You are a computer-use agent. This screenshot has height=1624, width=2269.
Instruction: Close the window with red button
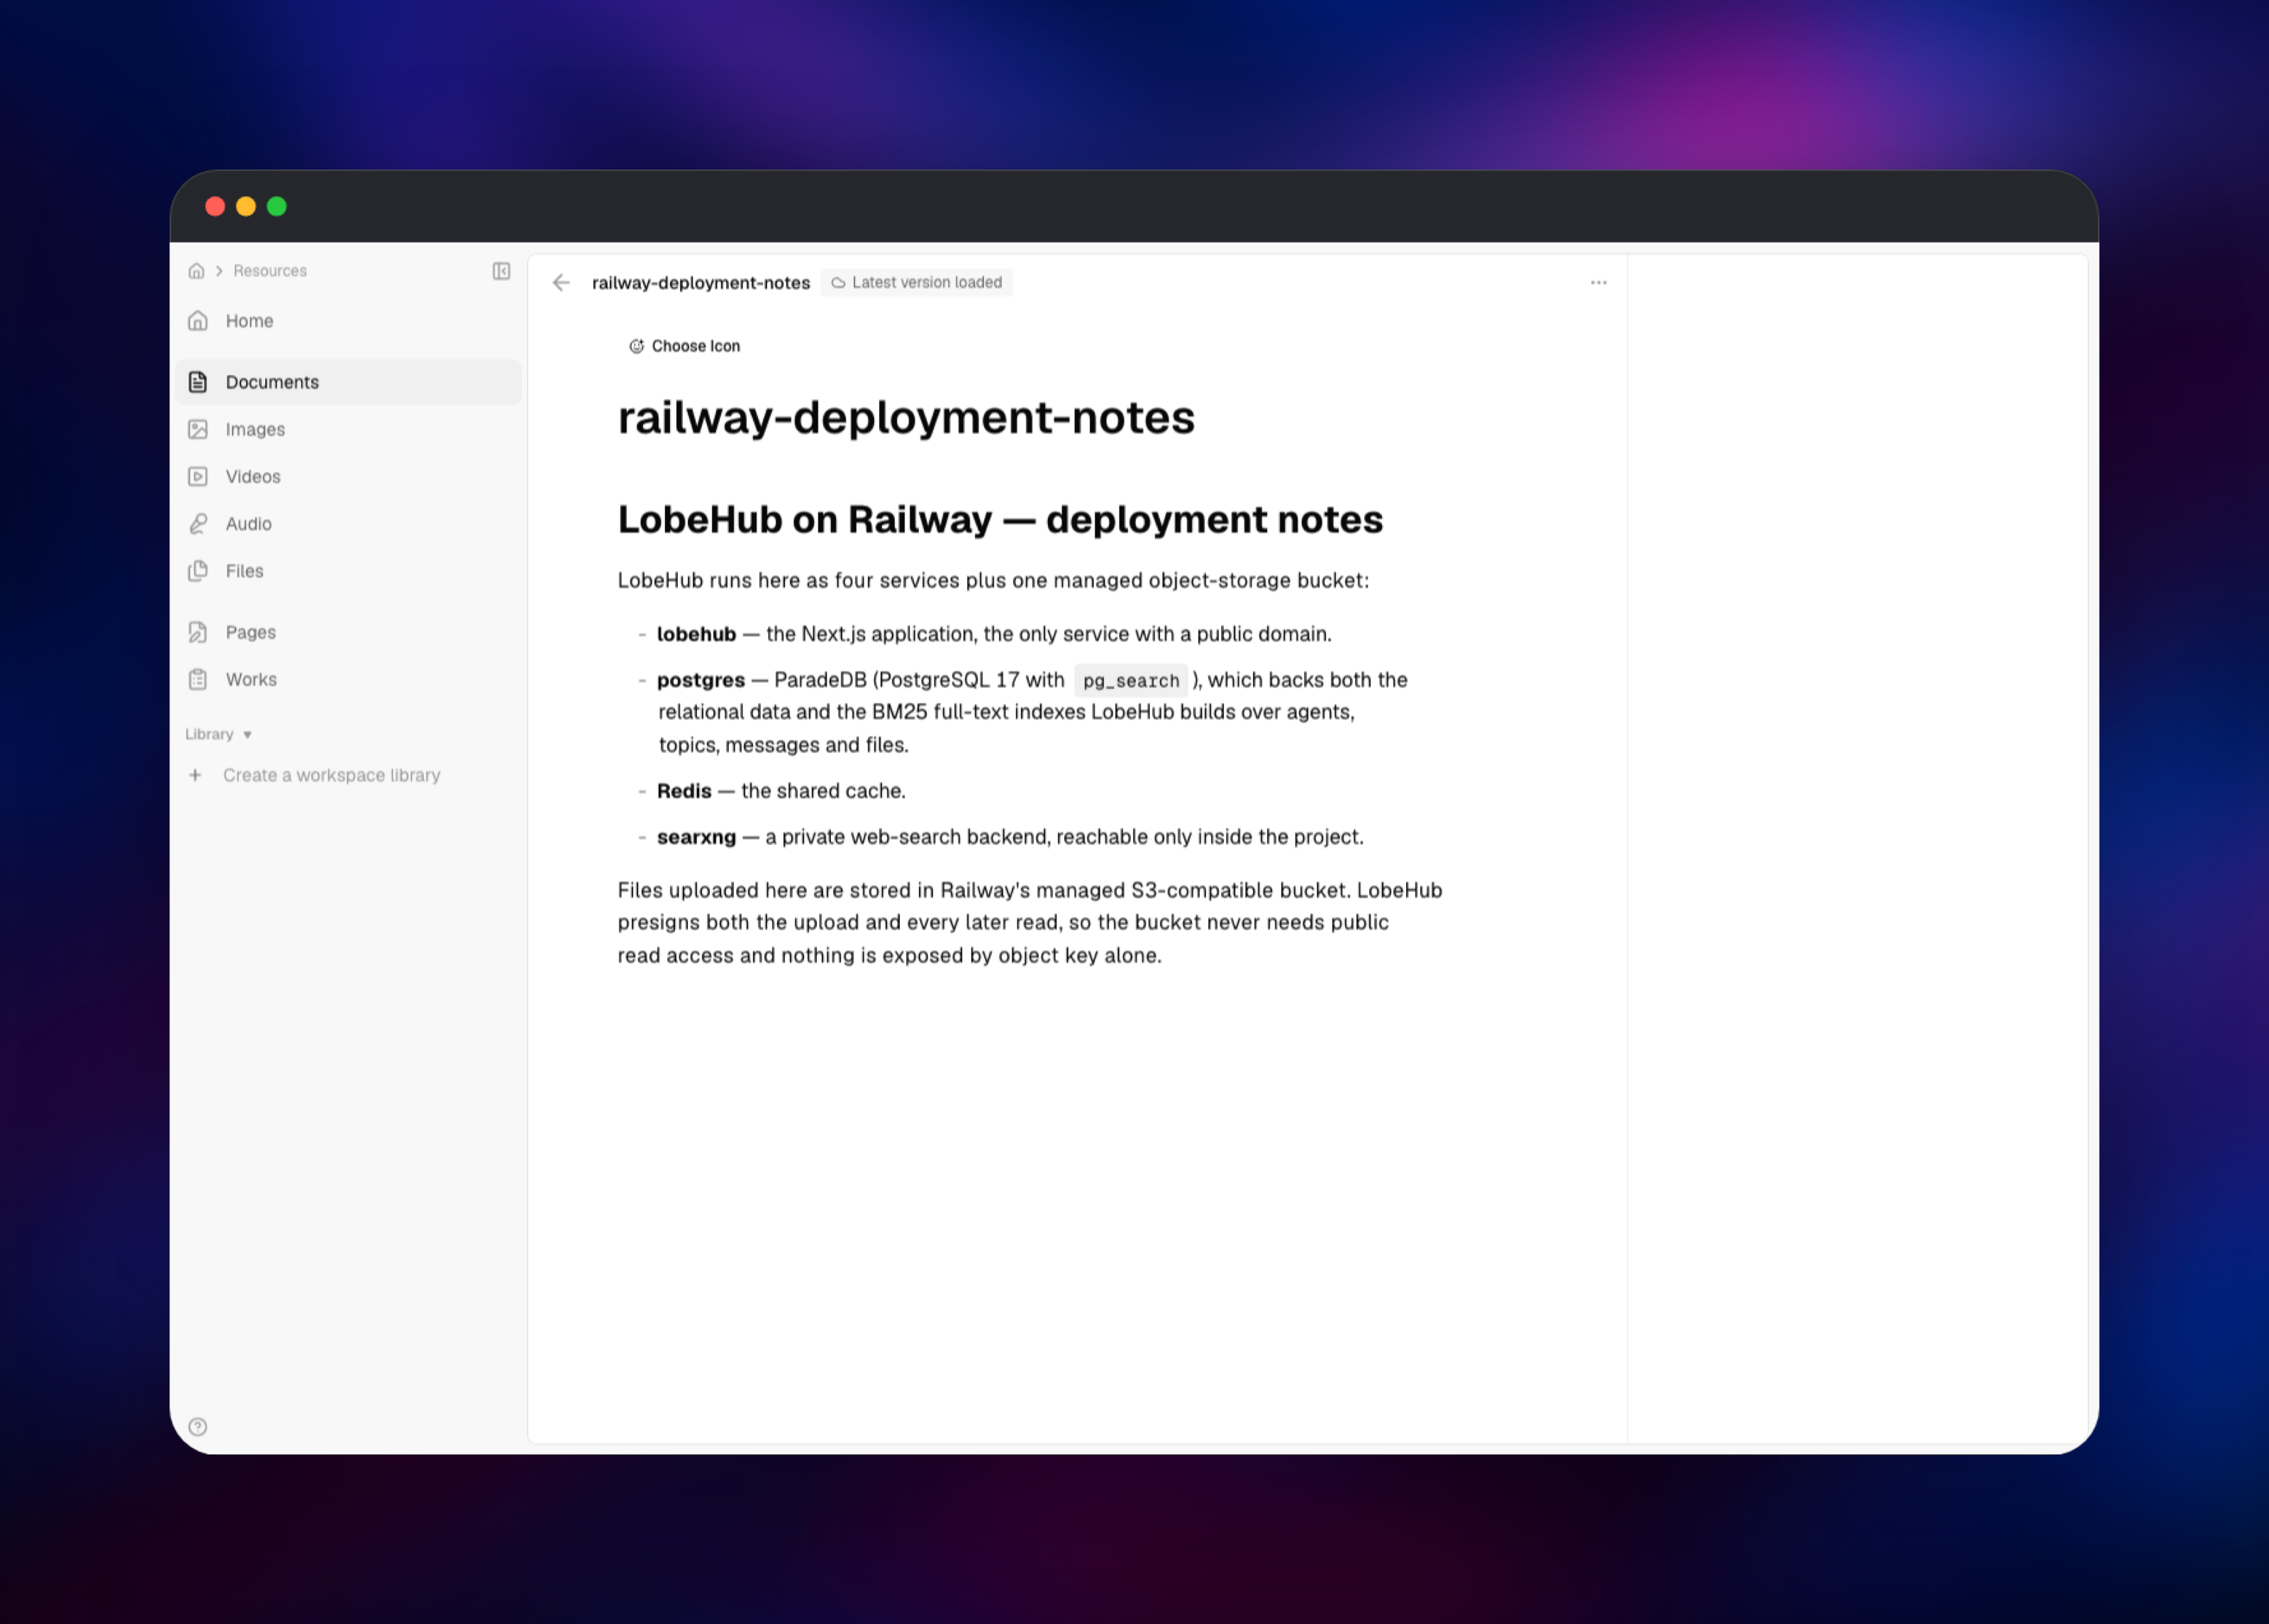215,206
